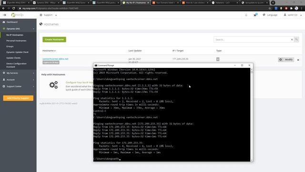Minimize the Command Prompt window
The image size is (305, 172).
(x=235, y=65)
